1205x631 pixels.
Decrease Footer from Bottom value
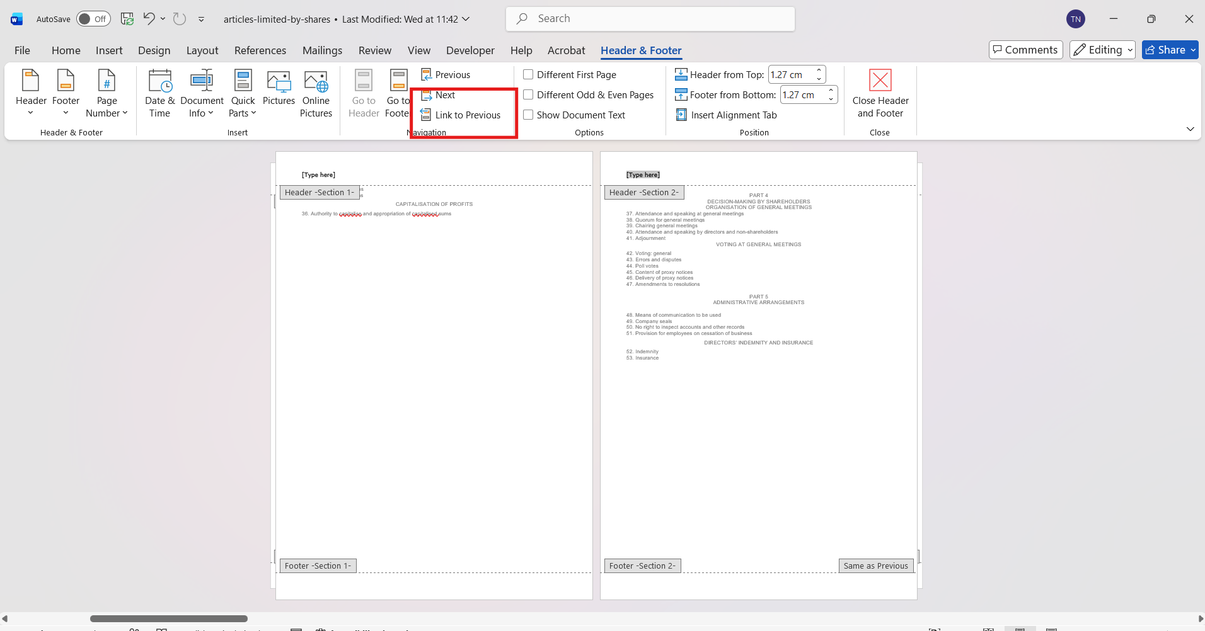[831, 99]
